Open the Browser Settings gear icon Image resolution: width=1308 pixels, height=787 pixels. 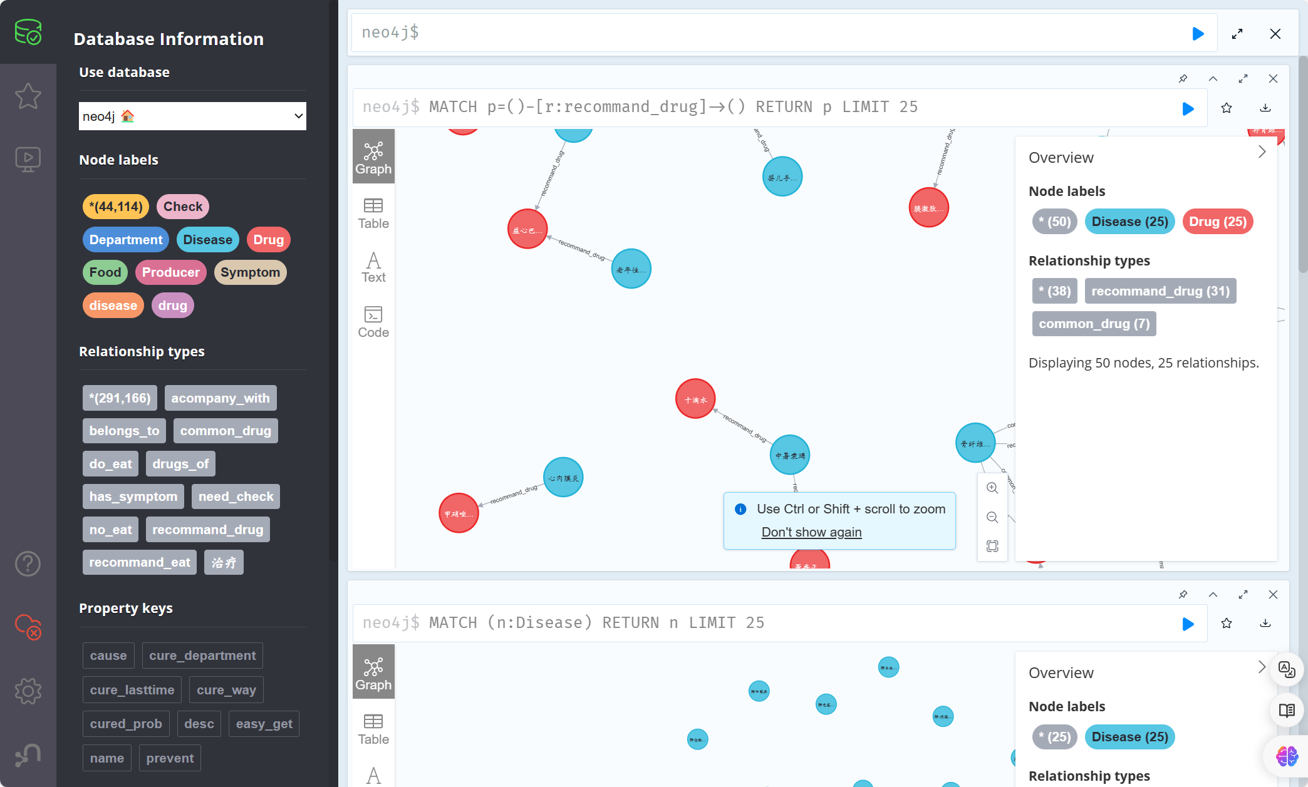click(x=28, y=691)
